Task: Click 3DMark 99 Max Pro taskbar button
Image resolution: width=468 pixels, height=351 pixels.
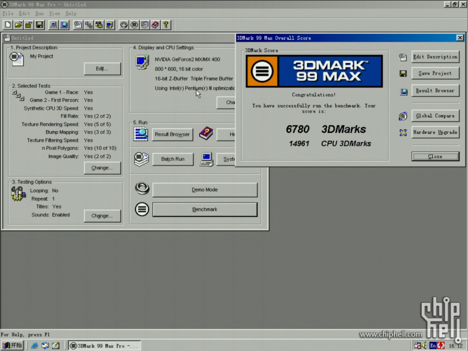Action: click(105, 346)
